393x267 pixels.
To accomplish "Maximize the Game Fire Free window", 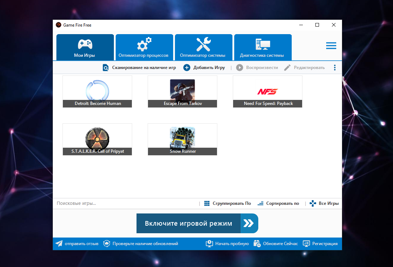I will [317, 25].
